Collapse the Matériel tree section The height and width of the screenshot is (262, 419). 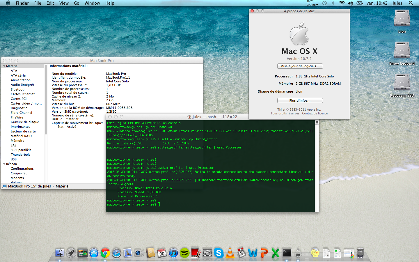[4, 66]
